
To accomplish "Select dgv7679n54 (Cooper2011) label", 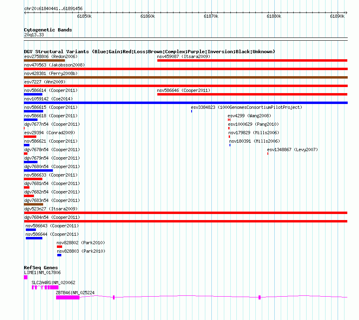I will tap(52, 158).
